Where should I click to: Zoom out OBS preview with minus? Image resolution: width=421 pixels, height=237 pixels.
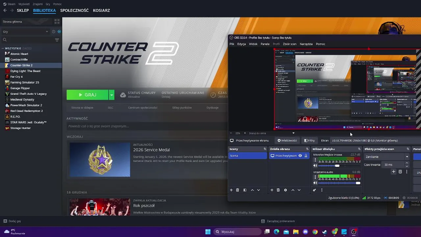231,133
